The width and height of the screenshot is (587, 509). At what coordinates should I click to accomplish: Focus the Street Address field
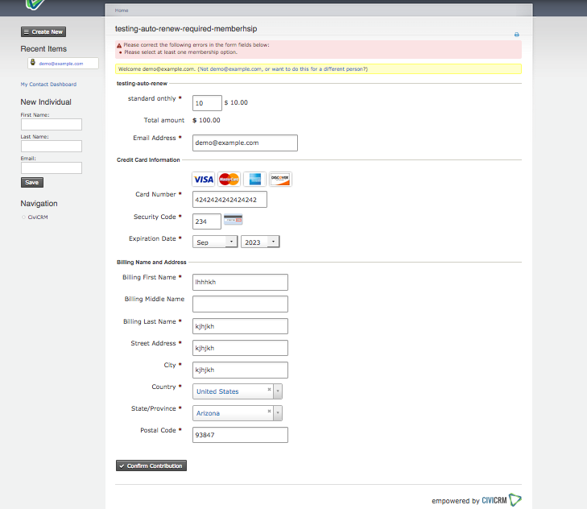click(240, 348)
